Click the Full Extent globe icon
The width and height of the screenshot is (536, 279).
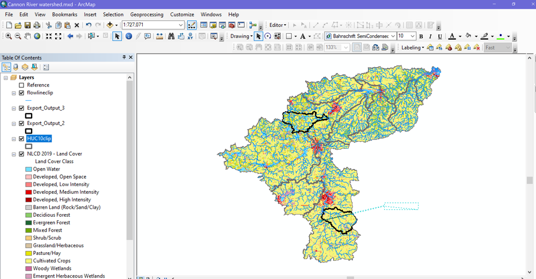coord(37,36)
